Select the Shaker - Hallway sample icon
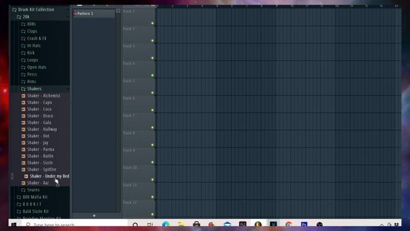The width and height of the screenshot is (410, 231). click(x=24, y=130)
